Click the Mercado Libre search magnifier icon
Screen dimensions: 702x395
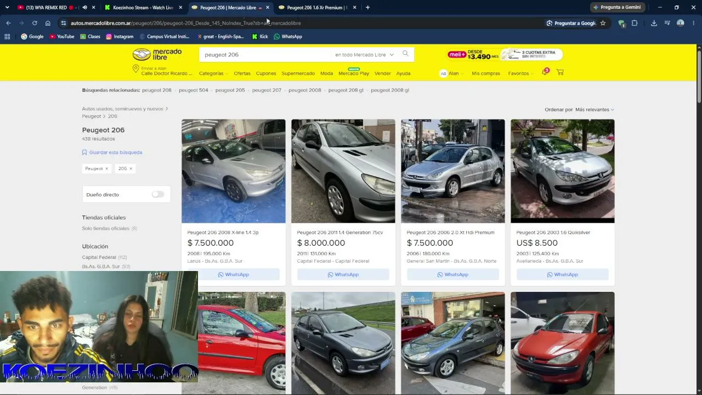coord(405,54)
